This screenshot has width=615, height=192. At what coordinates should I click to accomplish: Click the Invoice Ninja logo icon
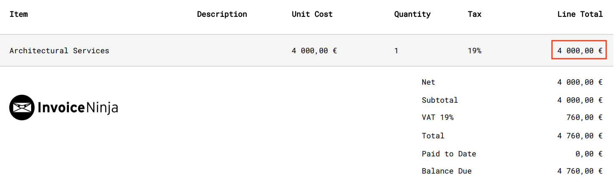pos(22,108)
